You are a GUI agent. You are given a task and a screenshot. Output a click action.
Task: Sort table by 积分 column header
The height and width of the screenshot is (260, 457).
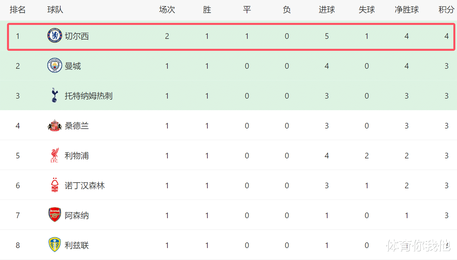(446, 10)
